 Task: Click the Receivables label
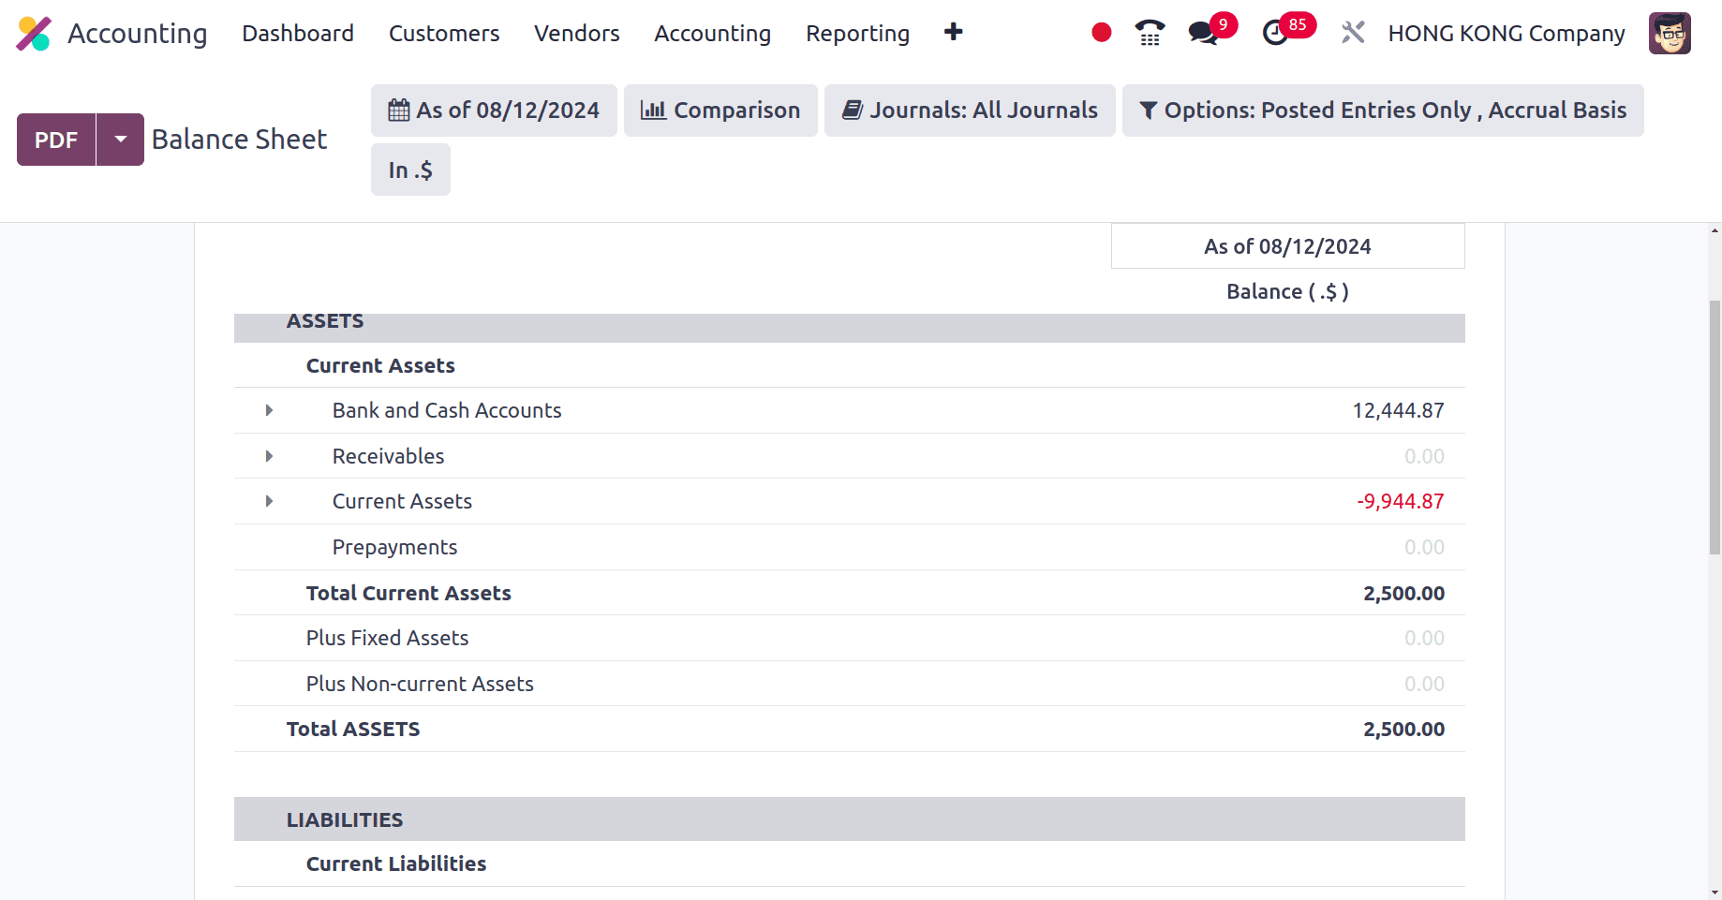pyautogui.click(x=388, y=456)
